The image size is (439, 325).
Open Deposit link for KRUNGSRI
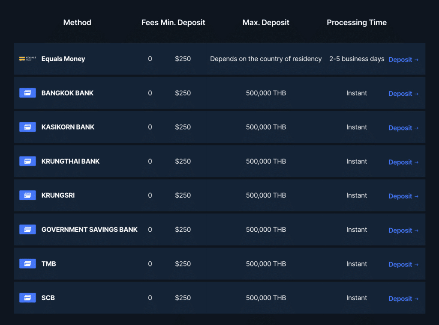(403, 196)
